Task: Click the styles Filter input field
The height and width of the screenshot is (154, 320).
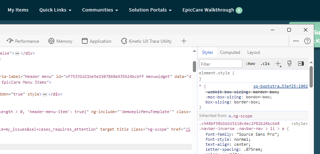Action: coord(221,64)
